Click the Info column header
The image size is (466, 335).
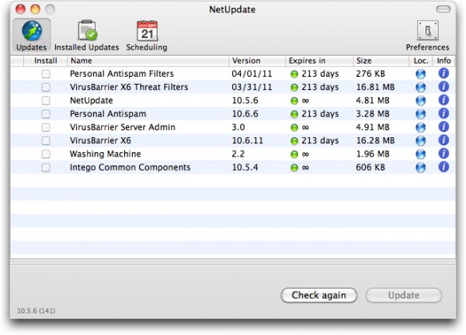(443, 60)
